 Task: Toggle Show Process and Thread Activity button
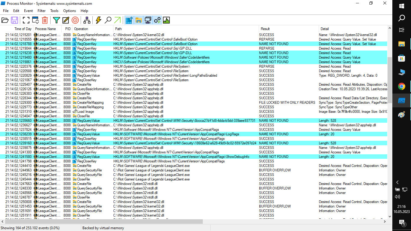click(157, 20)
